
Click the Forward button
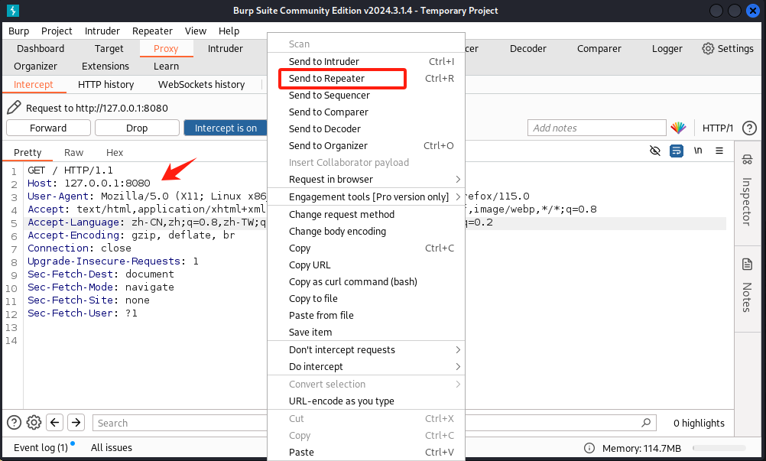coord(48,128)
